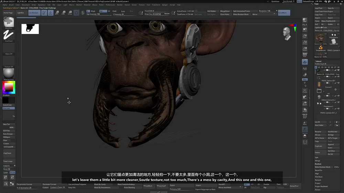Click the DynaMesh button on top shelf
The image size is (344, 193).
(x=284, y=13)
